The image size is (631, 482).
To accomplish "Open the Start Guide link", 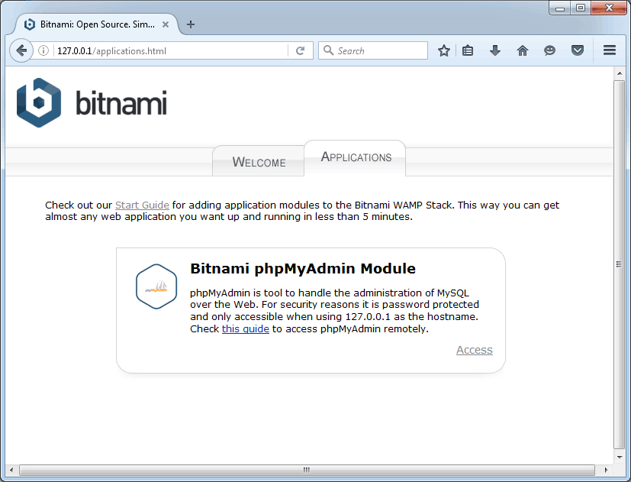I will [x=142, y=205].
